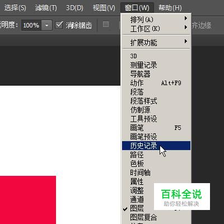The image size is (224, 224).
Task: Choose 路径 panel entry
Action: pyautogui.click(x=156, y=155)
